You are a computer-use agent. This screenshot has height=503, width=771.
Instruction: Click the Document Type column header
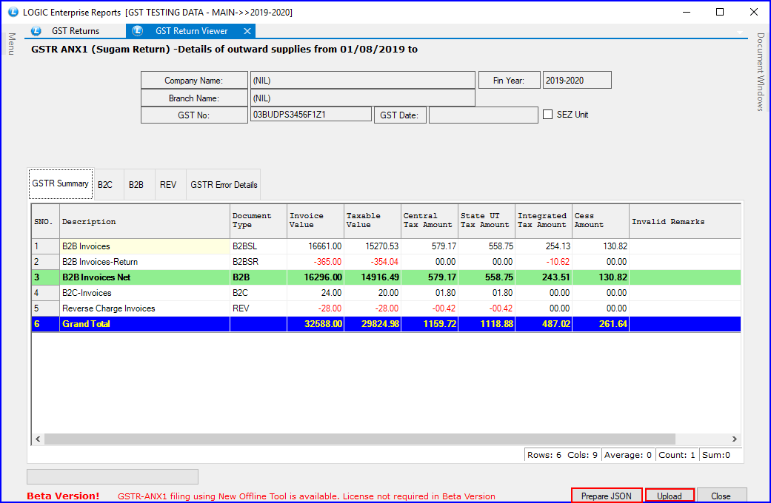(258, 221)
